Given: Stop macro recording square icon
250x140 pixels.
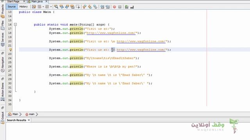Looking at the screenshot, I should (x=120, y=7).
